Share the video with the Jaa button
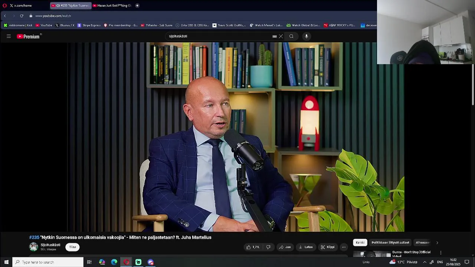The image size is (475, 267). 285,247
